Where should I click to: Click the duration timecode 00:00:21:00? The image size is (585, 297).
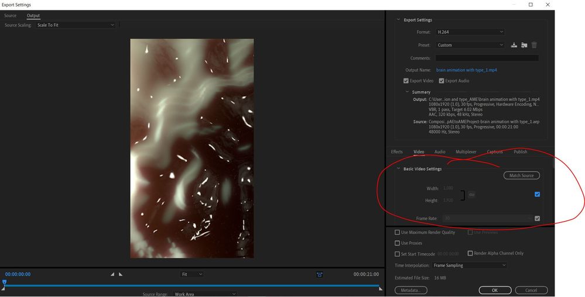[366, 274]
